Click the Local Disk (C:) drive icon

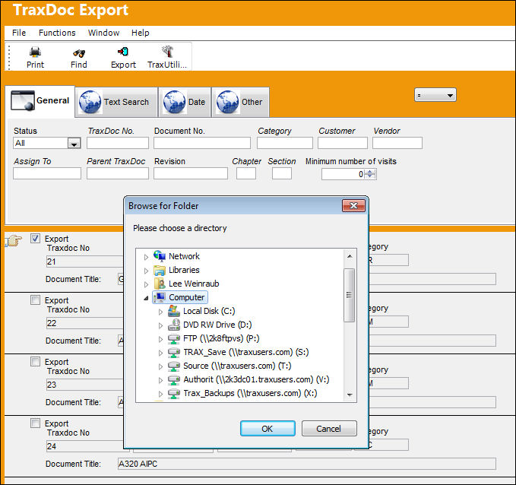(174, 311)
